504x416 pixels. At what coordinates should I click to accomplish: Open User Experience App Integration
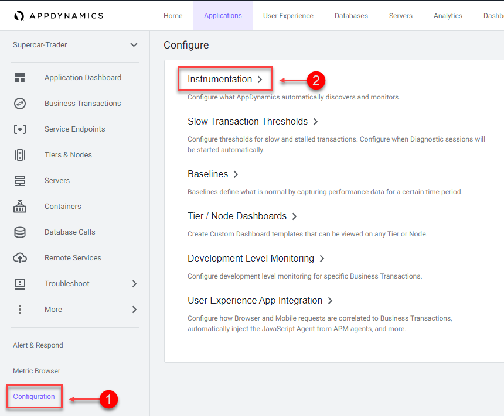[255, 301]
